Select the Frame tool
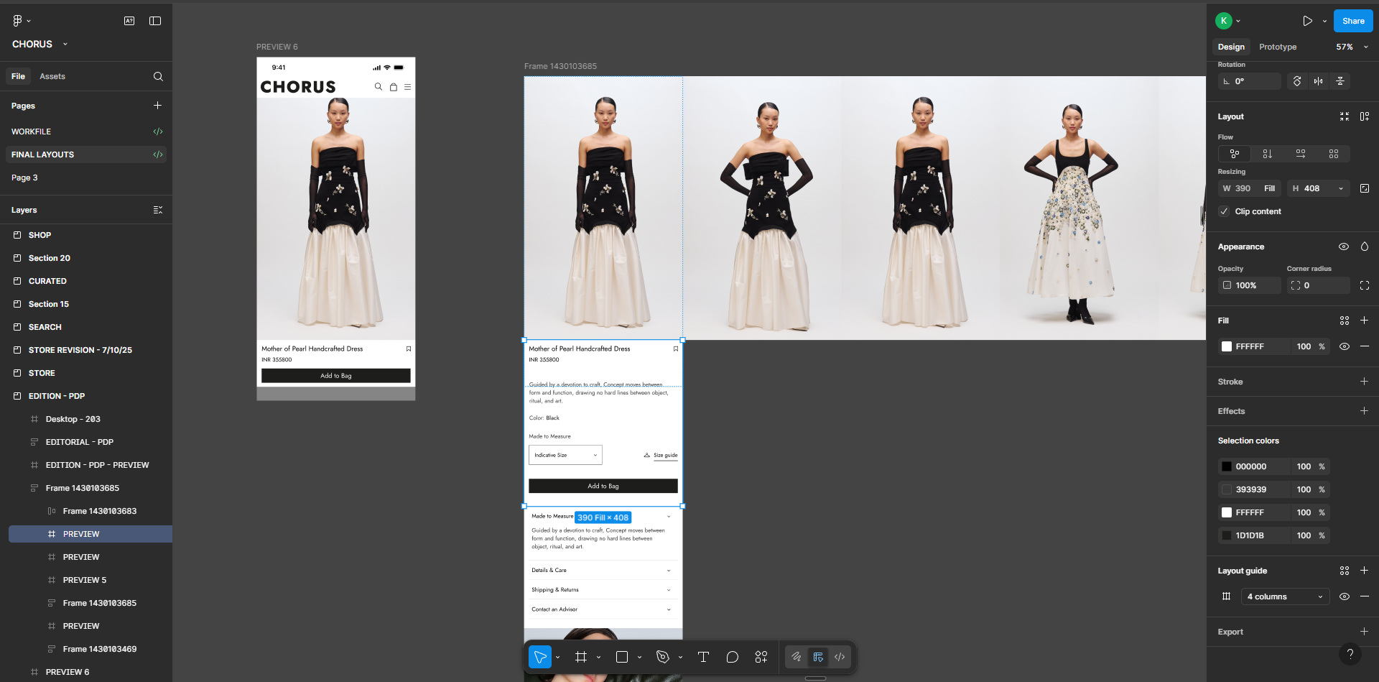The width and height of the screenshot is (1379, 682). (581, 657)
